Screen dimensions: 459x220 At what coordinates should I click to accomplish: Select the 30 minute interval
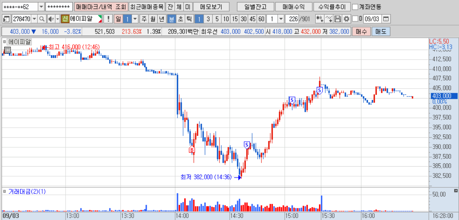point(244,19)
